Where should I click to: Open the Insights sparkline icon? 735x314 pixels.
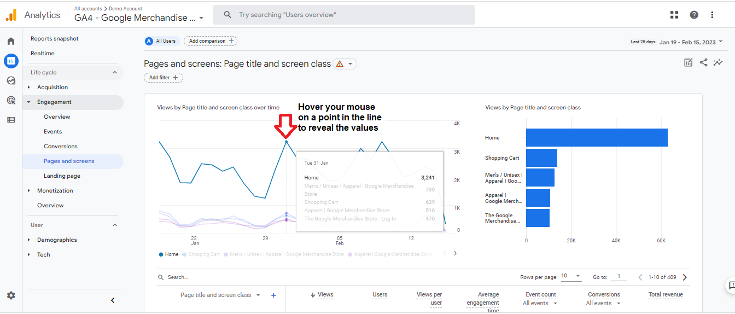click(718, 62)
